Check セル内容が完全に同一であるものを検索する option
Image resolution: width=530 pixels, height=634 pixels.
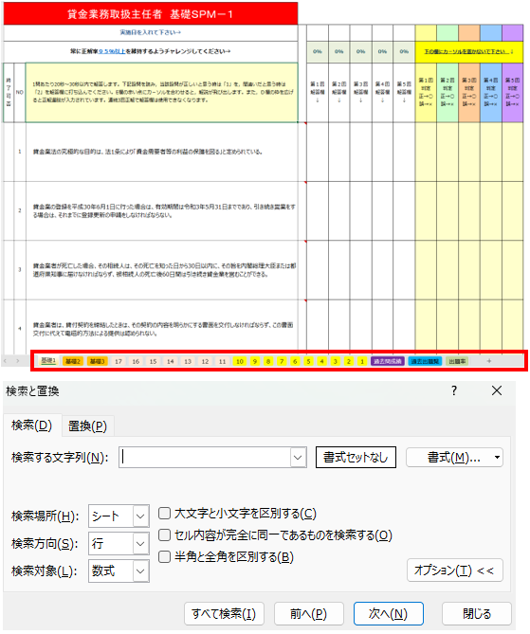[x=164, y=535]
